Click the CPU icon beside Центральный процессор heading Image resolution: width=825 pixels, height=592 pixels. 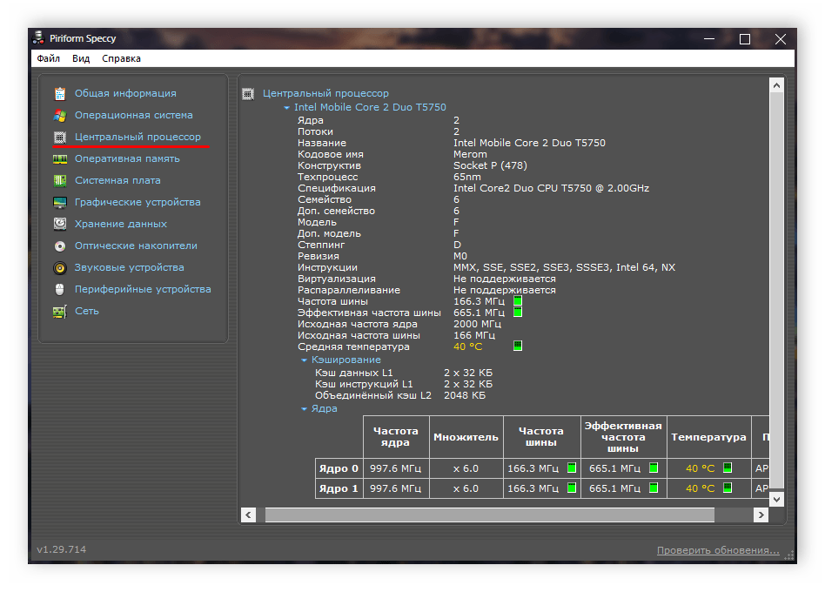click(248, 94)
